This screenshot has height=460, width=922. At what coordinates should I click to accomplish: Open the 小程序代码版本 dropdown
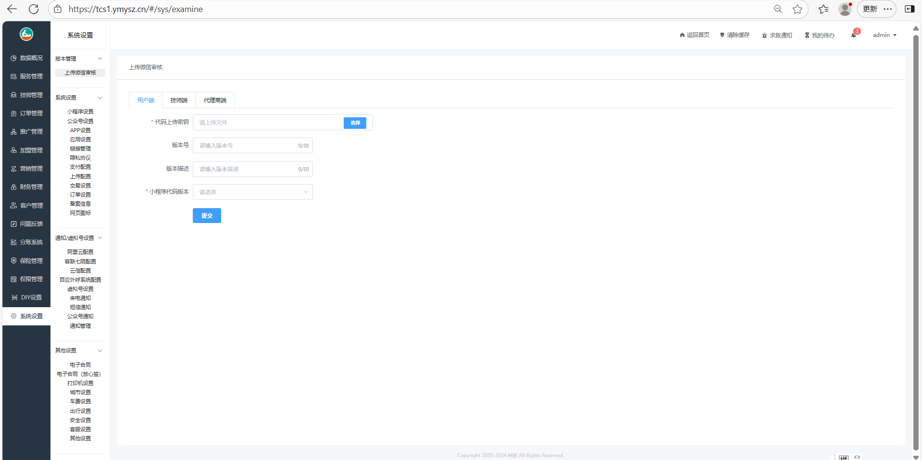(252, 192)
